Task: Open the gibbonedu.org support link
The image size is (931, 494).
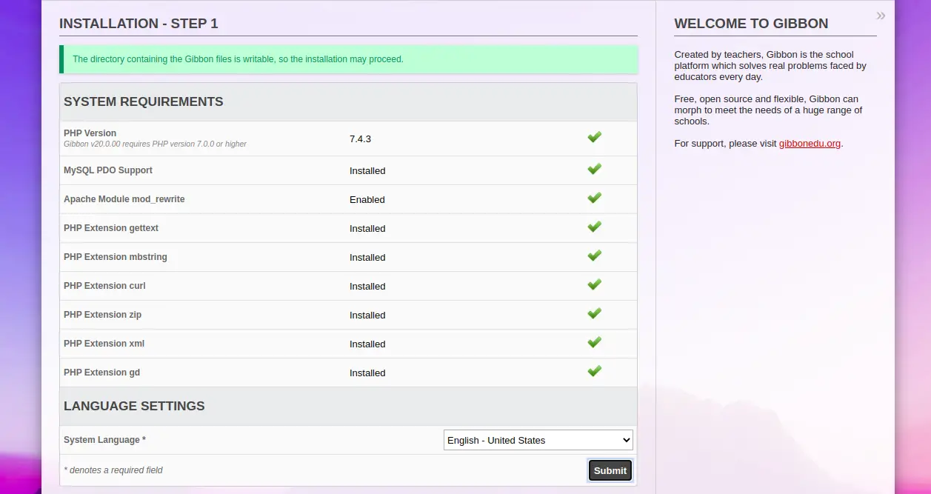Action: [x=810, y=144]
